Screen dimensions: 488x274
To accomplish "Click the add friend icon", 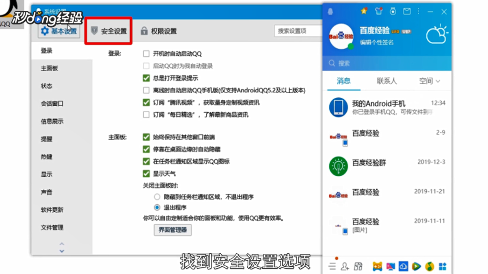I will point(345,266).
